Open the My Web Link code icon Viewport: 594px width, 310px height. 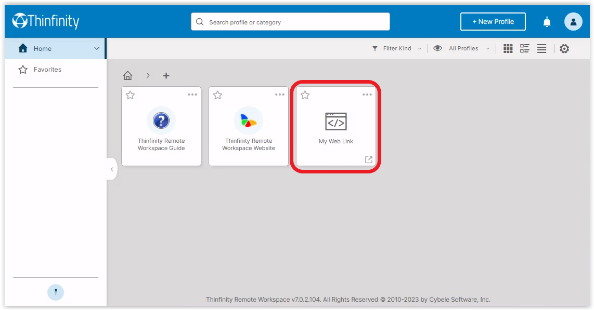tap(336, 121)
